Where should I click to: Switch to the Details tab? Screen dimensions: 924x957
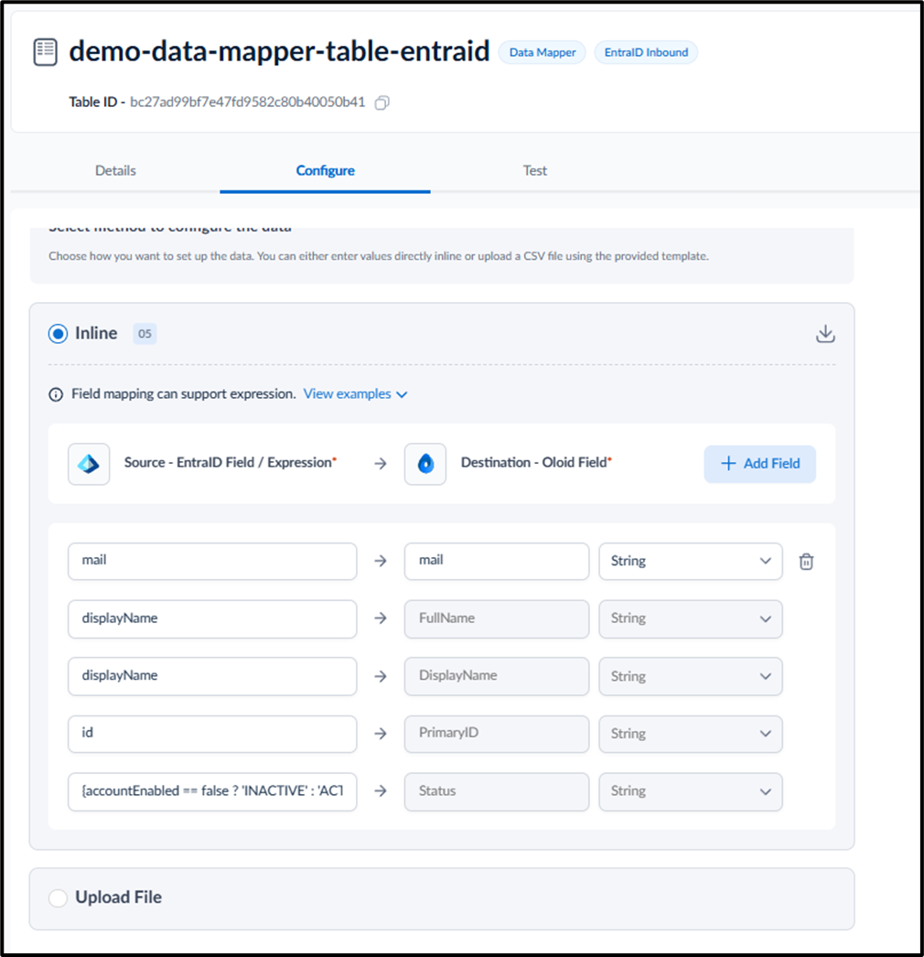click(115, 171)
